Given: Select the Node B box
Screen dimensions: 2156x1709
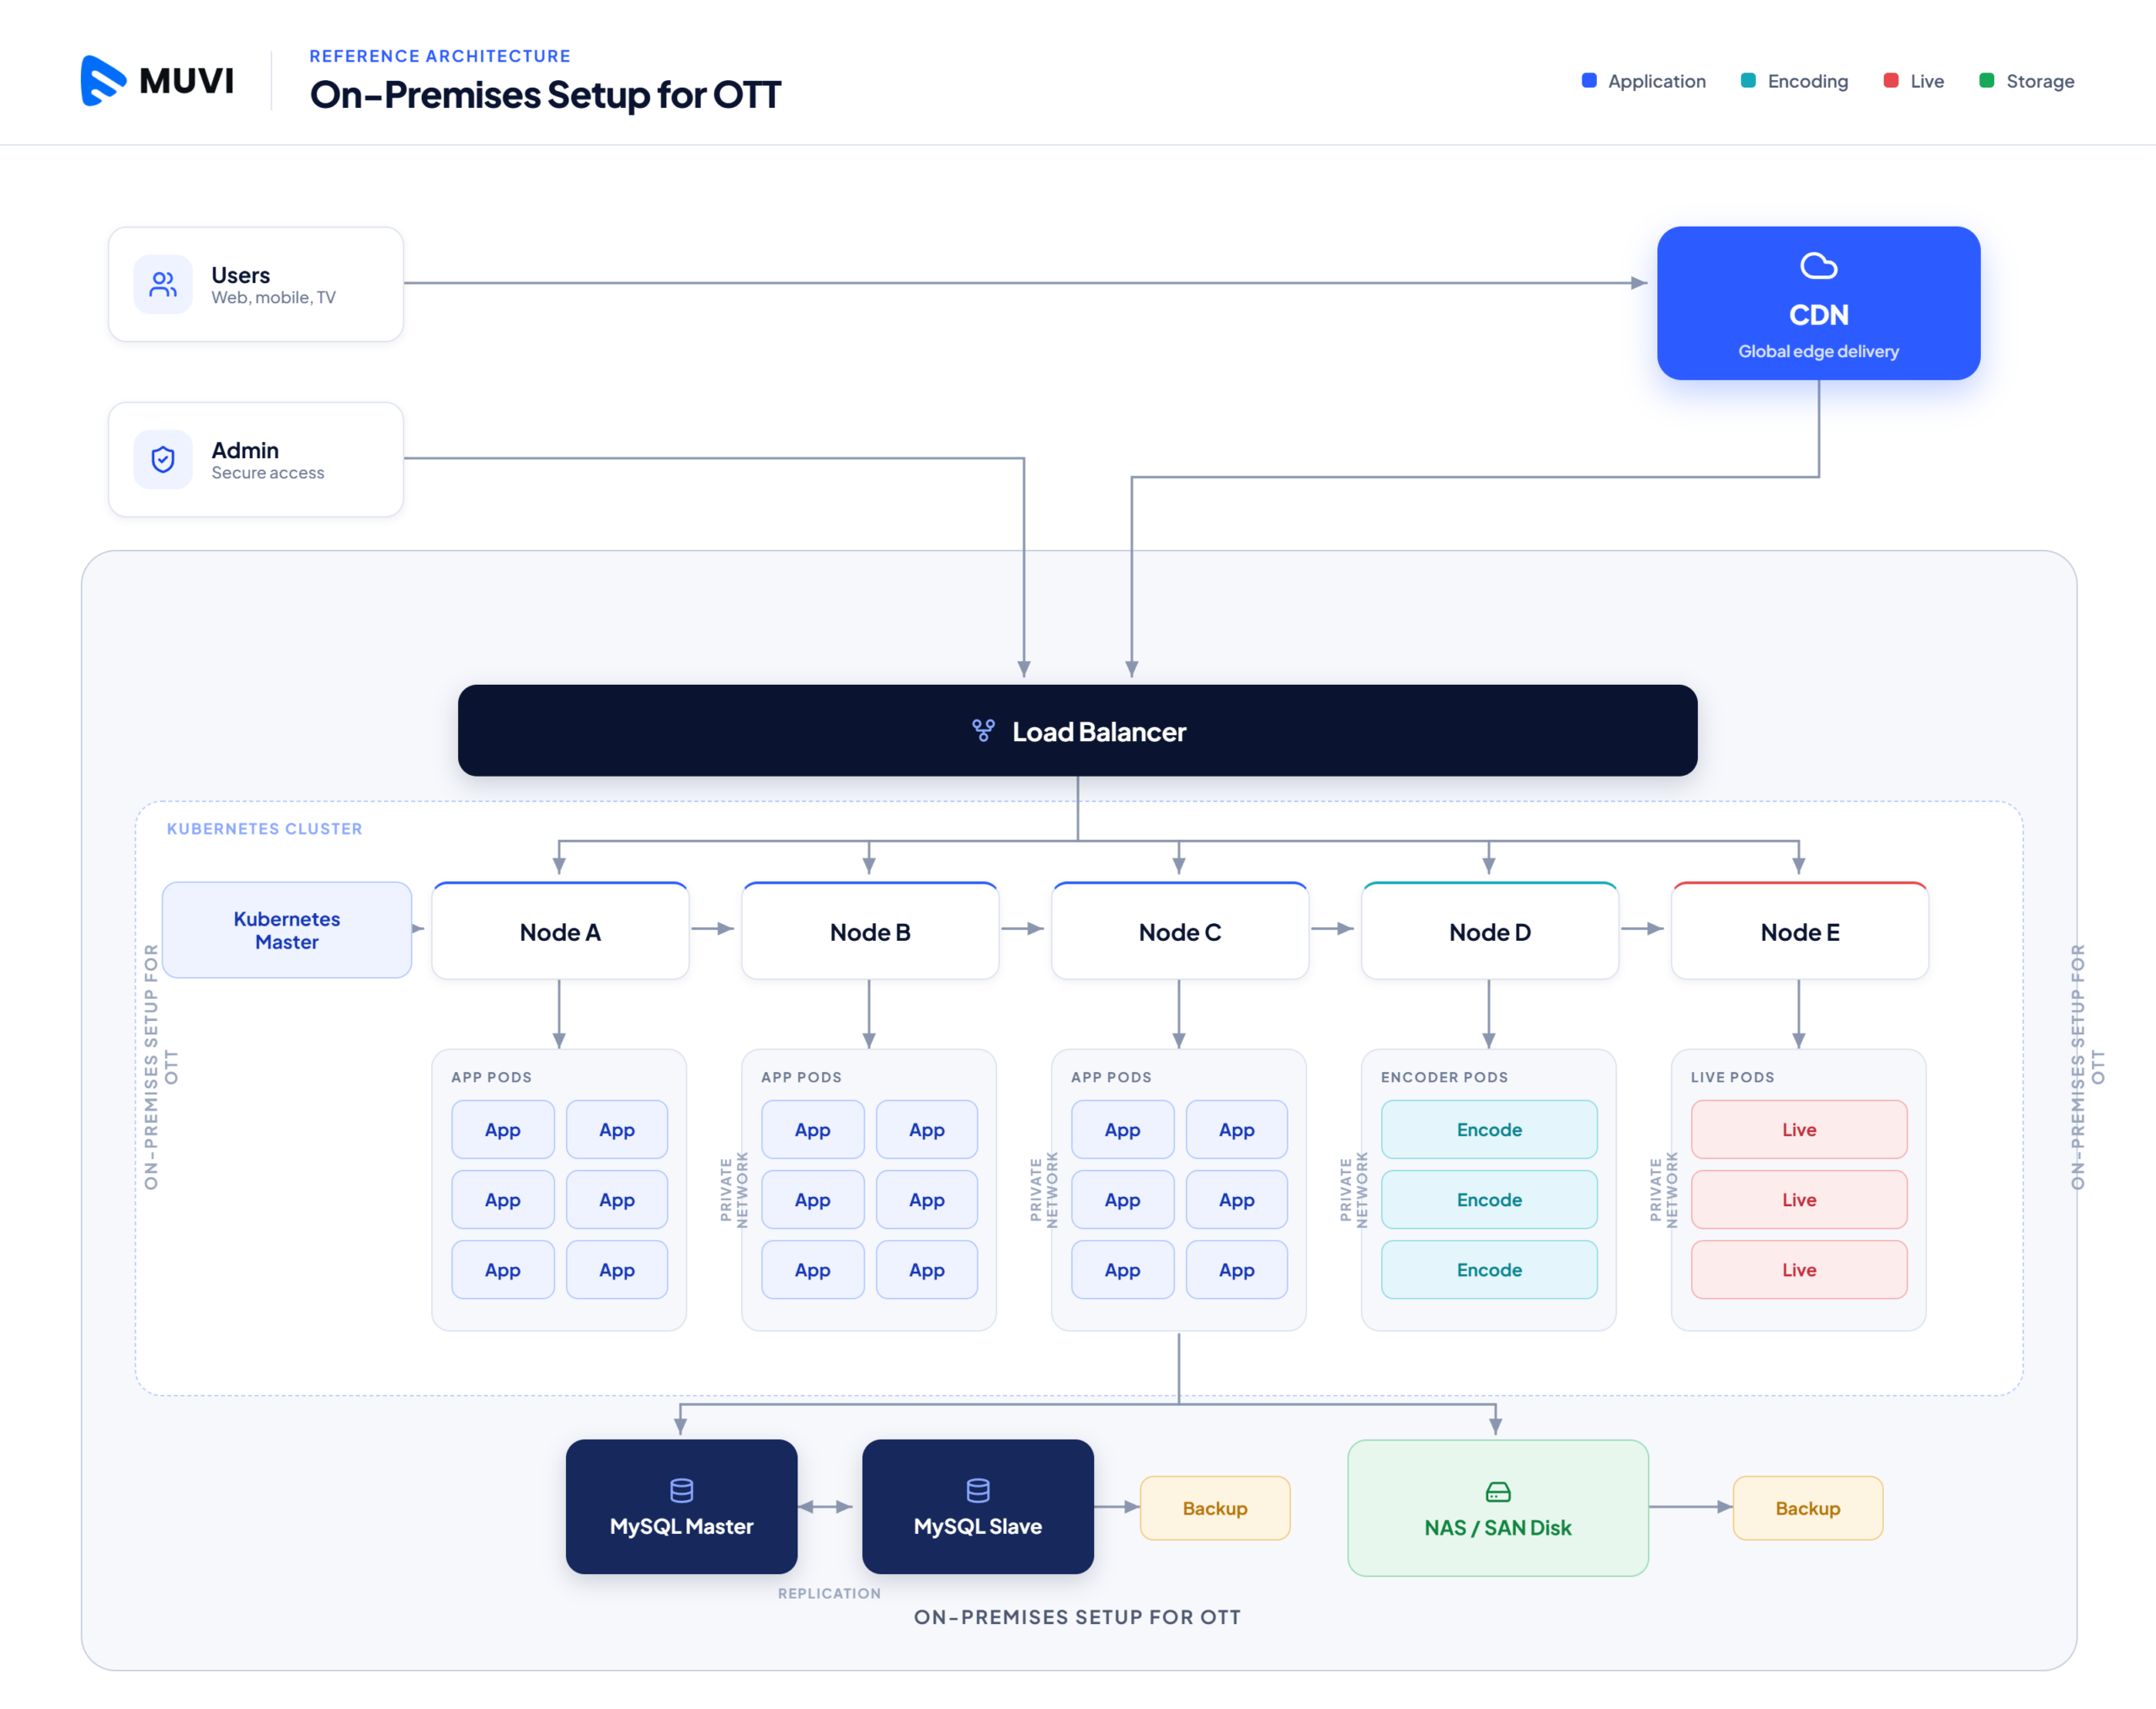Looking at the screenshot, I should [x=870, y=930].
